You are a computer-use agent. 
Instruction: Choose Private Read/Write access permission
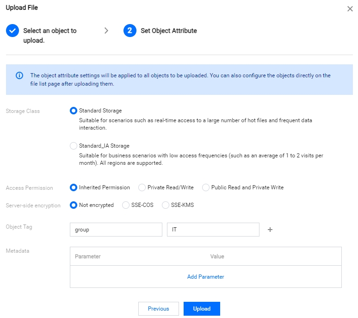(x=142, y=187)
